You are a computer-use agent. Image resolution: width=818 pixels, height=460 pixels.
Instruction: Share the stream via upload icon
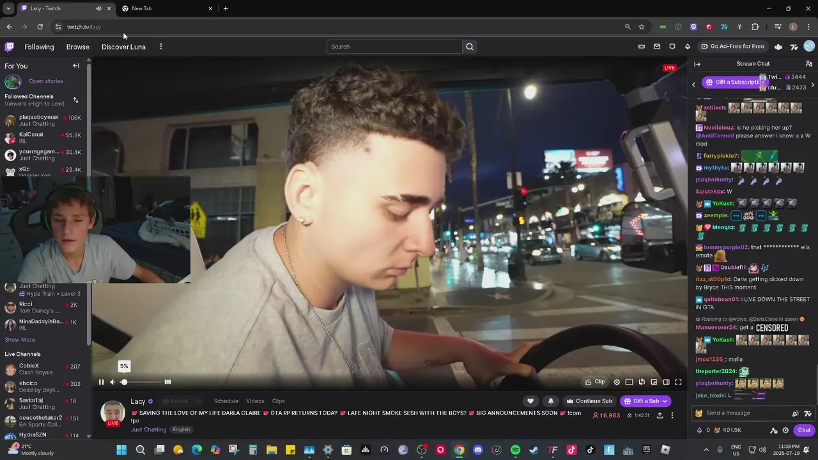pyautogui.click(x=660, y=415)
